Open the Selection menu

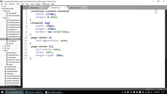pyautogui.click(x=12, y=4)
